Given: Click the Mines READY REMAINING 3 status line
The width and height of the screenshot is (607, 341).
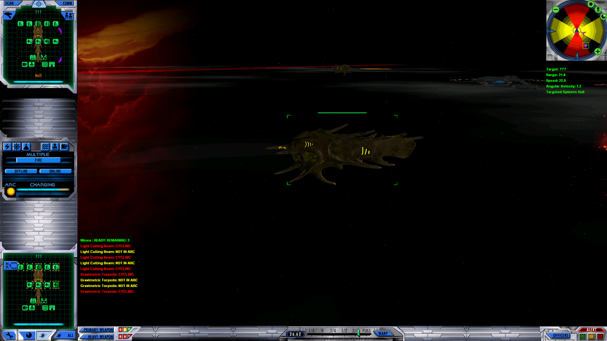Looking at the screenshot, I should pos(105,240).
